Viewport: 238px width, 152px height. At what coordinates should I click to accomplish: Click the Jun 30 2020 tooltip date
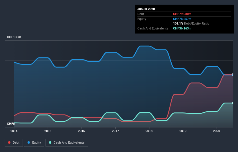point(146,9)
